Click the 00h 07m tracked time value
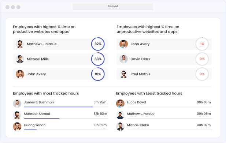The image size is (226, 143). click(x=204, y=125)
